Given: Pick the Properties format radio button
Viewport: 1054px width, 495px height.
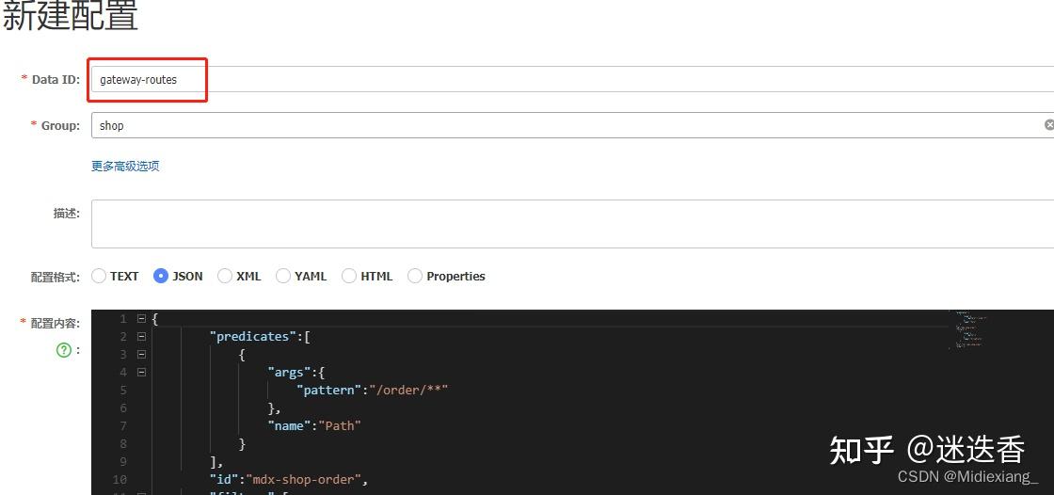Looking at the screenshot, I should [415, 276].
